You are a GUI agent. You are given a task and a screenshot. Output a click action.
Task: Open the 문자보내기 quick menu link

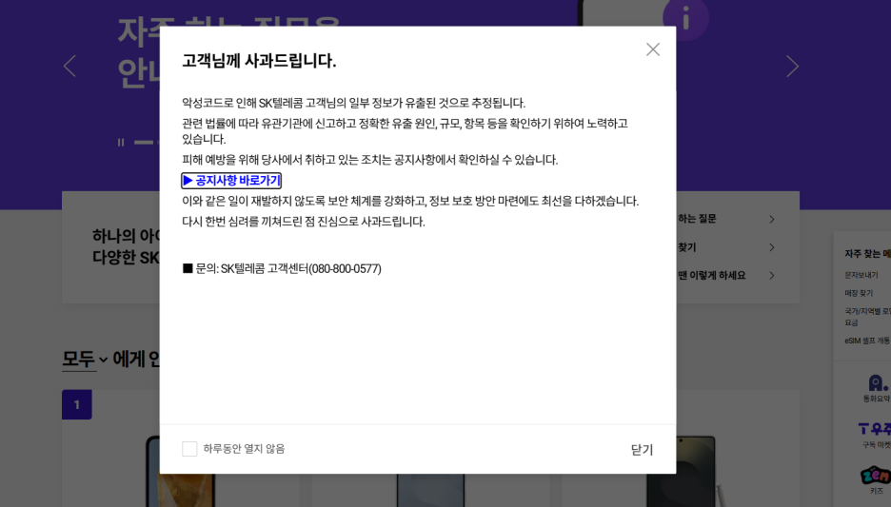click(861, 275)
